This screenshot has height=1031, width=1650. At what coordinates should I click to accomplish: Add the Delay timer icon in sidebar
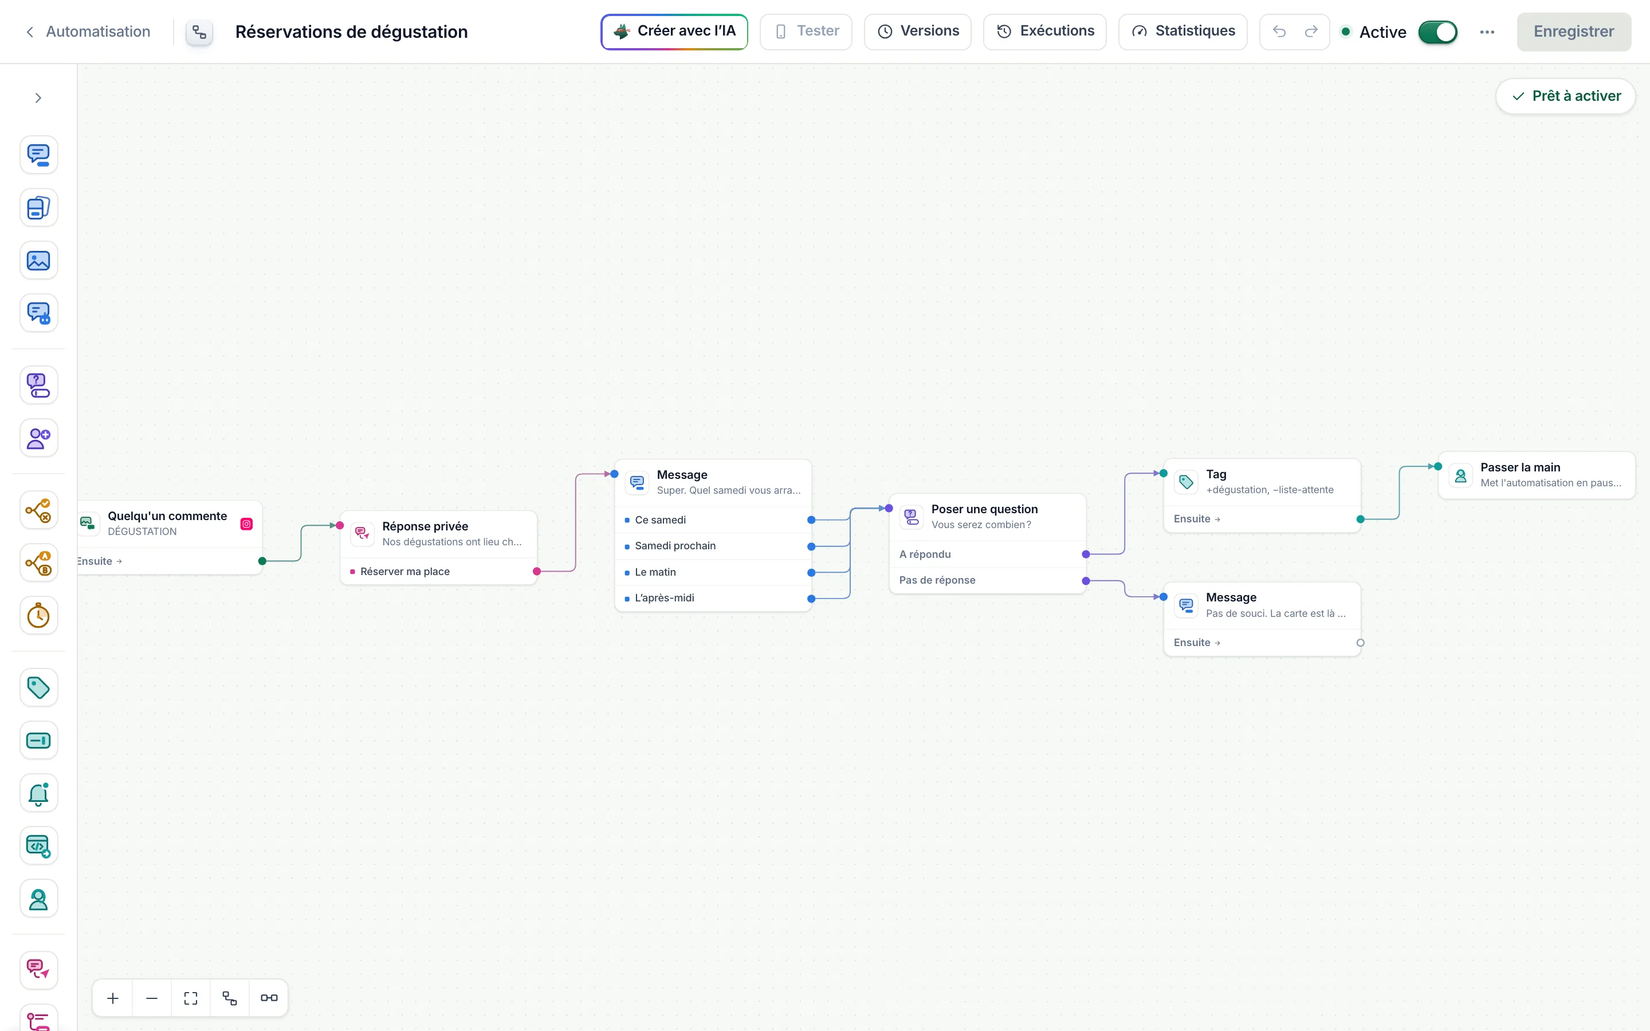(x=38, y=616)
